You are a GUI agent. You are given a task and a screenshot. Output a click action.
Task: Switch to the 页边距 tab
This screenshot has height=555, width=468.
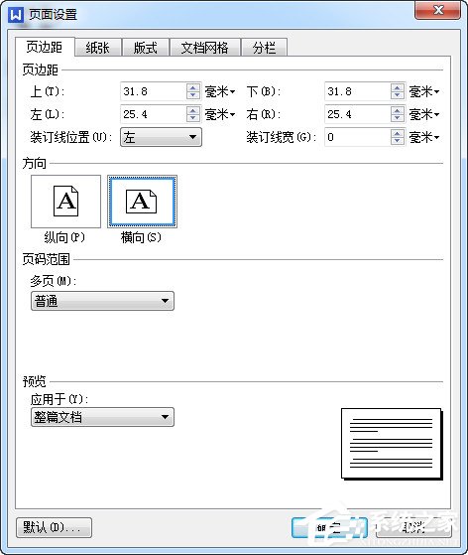tap(45, 47)
